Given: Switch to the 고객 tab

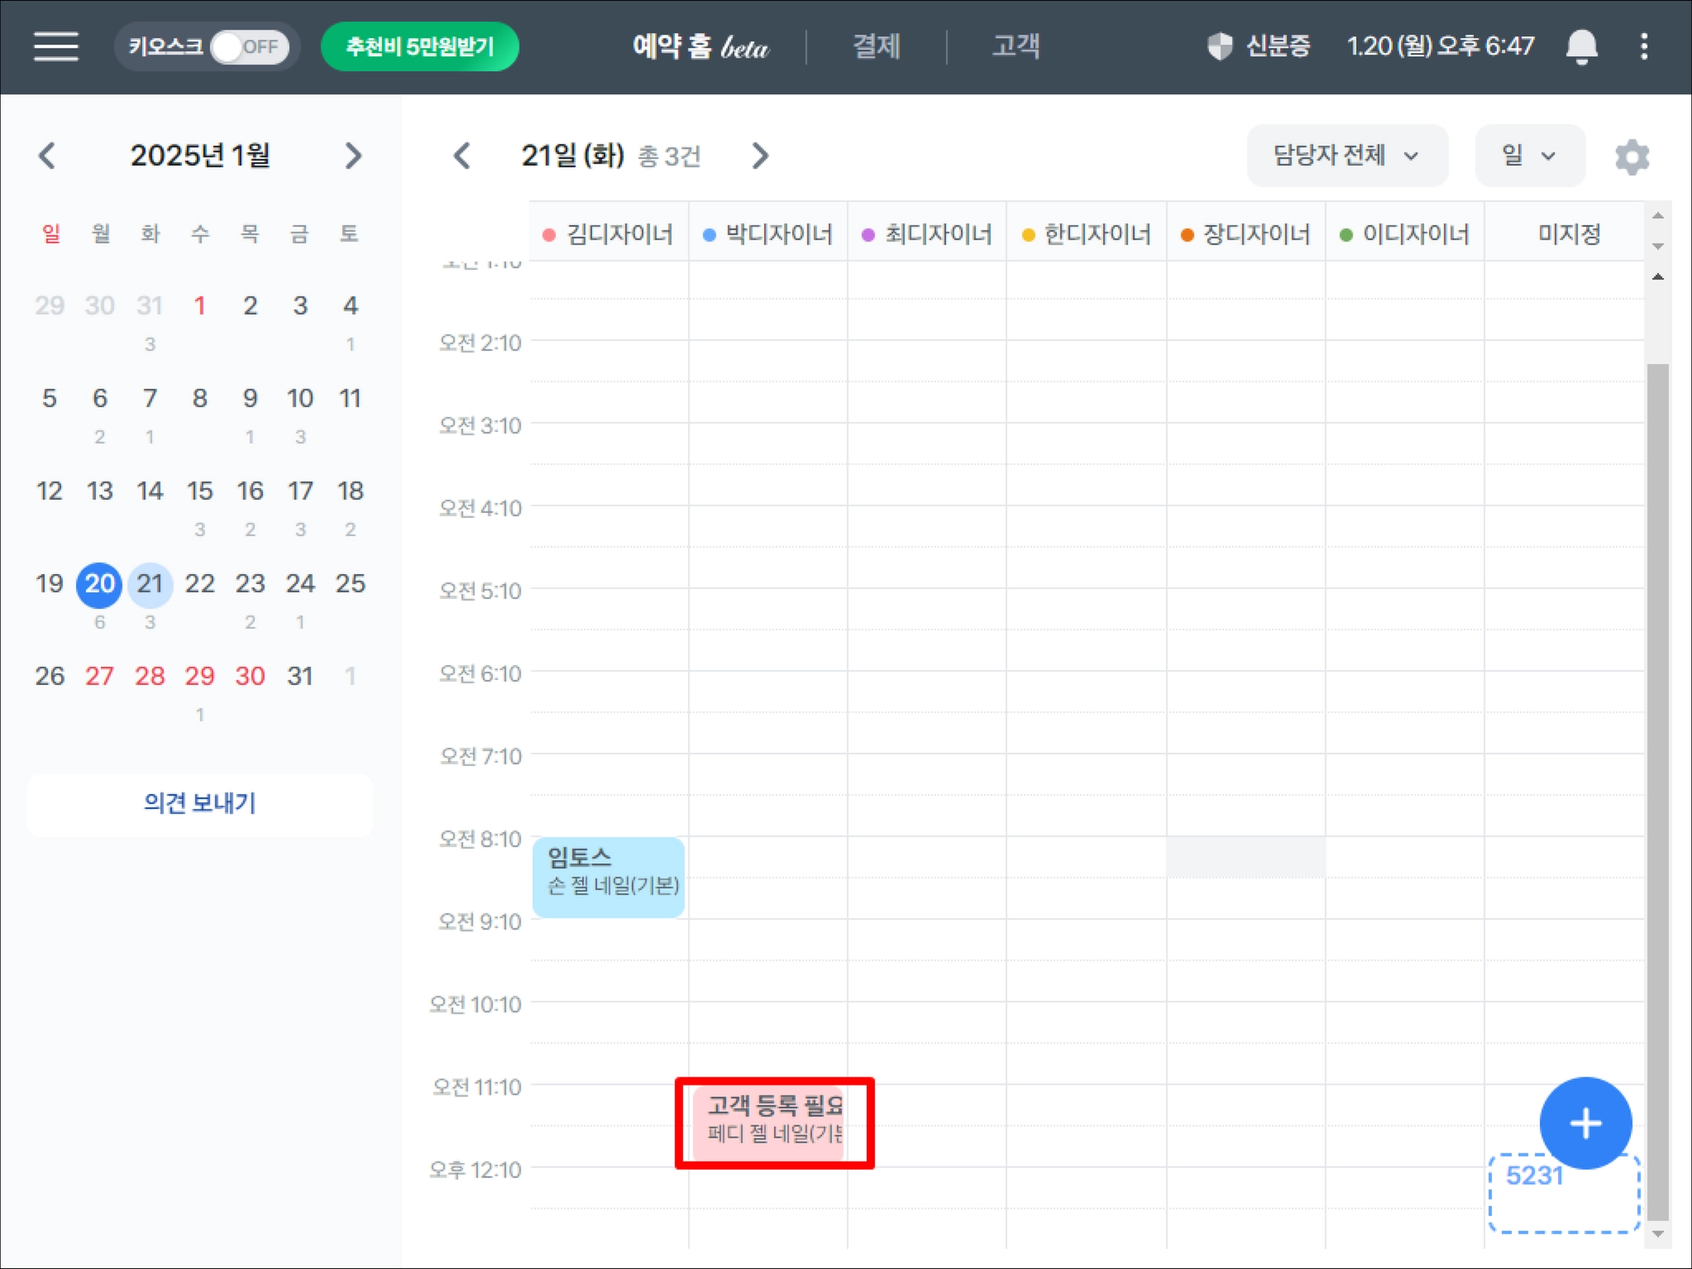Looking at the screenshot, I should (x=1015, y=46).
